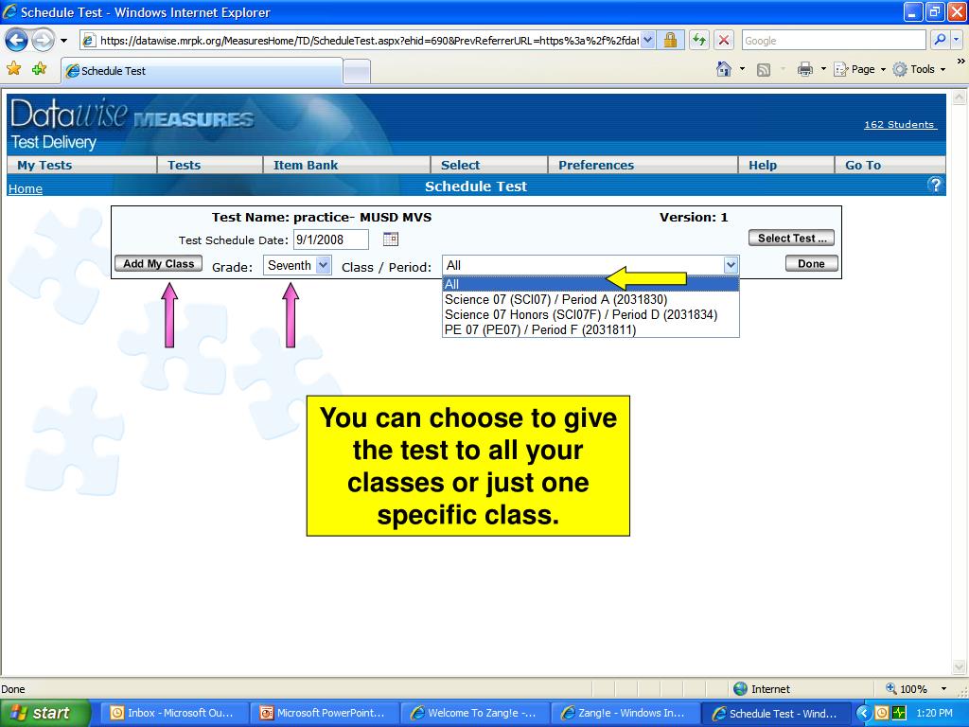Open the Item Bank menu
Image resolution: width=969 pixels, height=727 pixels.
click(306, 165)
